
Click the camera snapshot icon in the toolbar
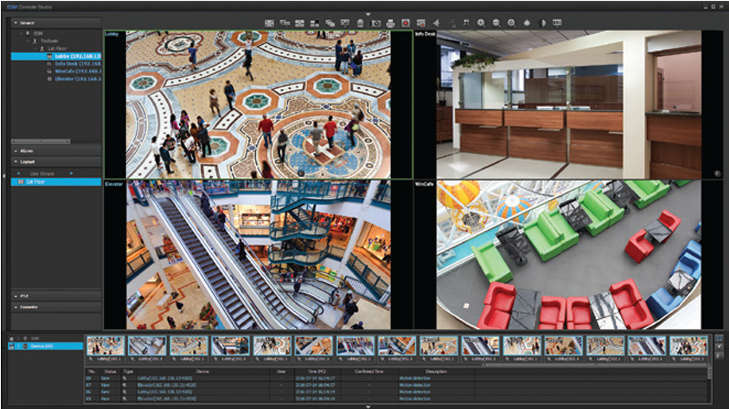[375, 23]
